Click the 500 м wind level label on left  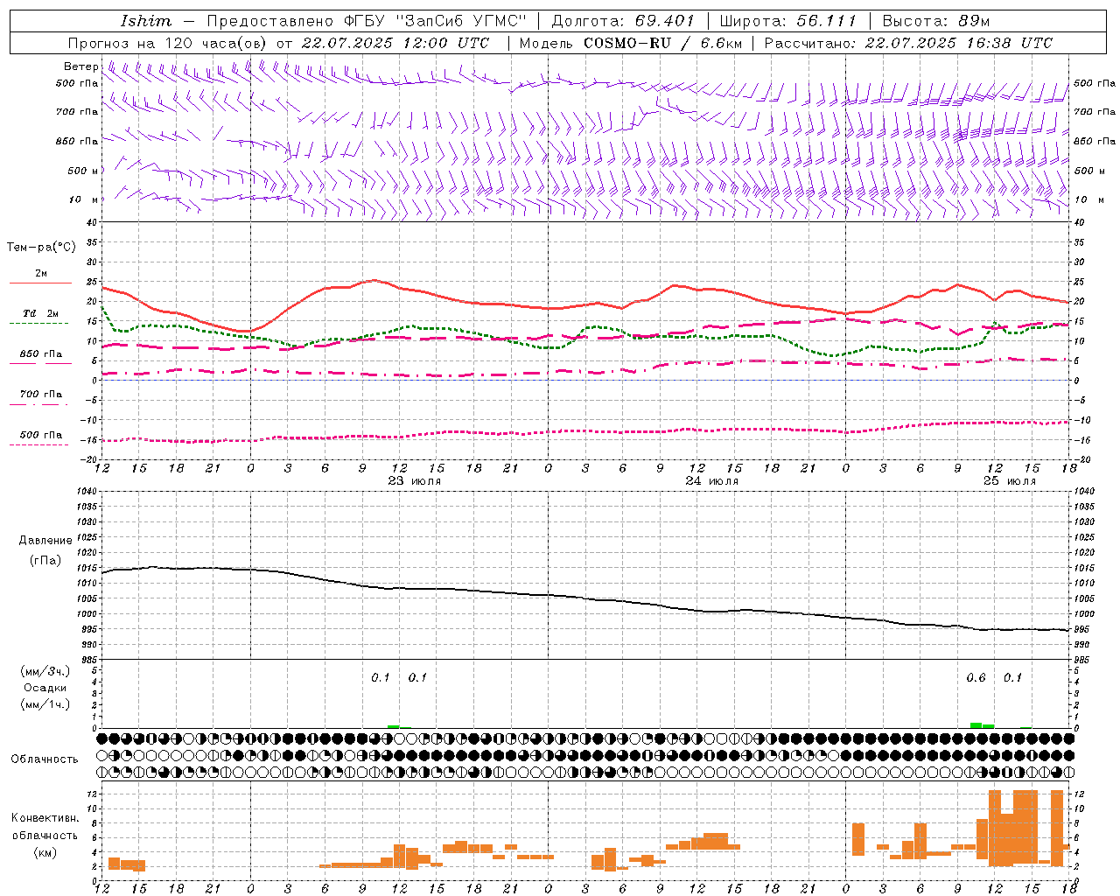[83, 171]
